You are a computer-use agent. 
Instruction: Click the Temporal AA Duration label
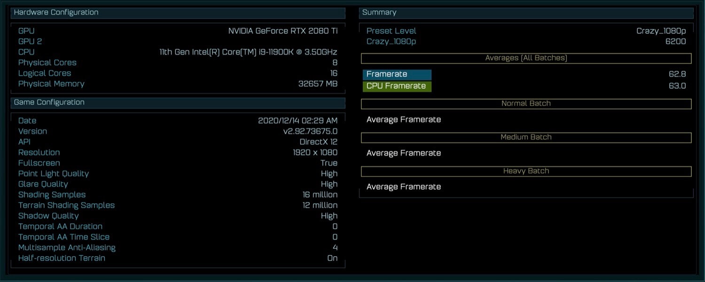60,227
